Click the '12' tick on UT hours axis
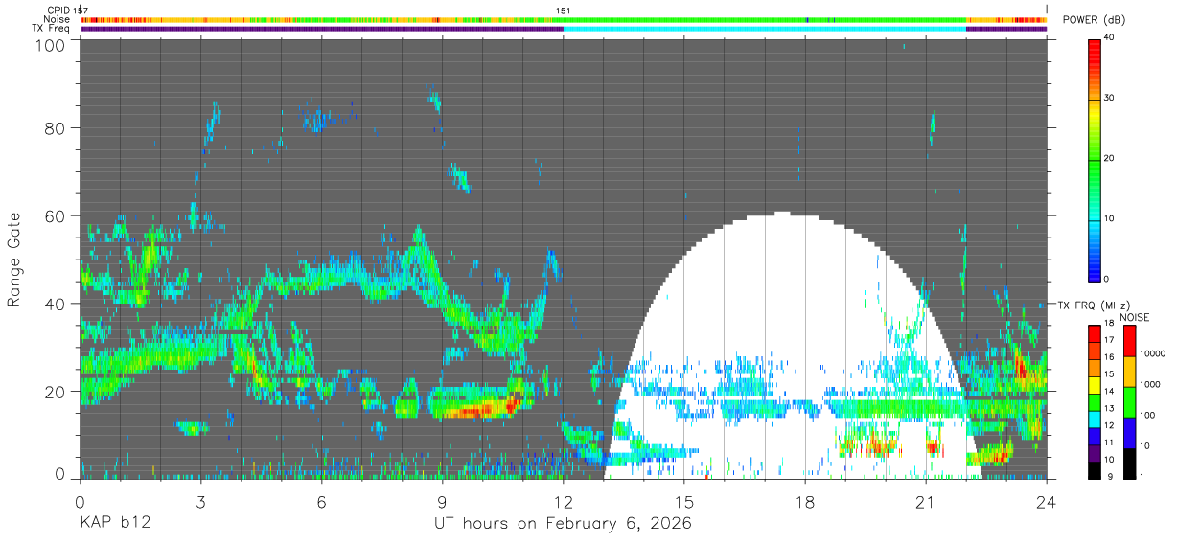Image resolution: width=1177 pixels, height=543 pixels. point(564,502)
